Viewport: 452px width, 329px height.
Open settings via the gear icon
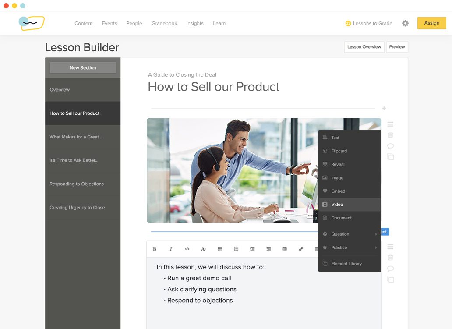tap(405, 23)
